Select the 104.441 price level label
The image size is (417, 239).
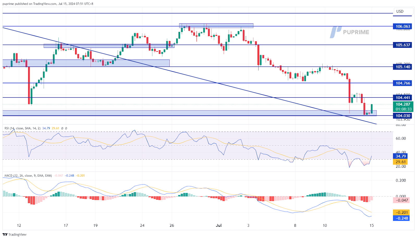pyautogui.click(x=403, y=98)
